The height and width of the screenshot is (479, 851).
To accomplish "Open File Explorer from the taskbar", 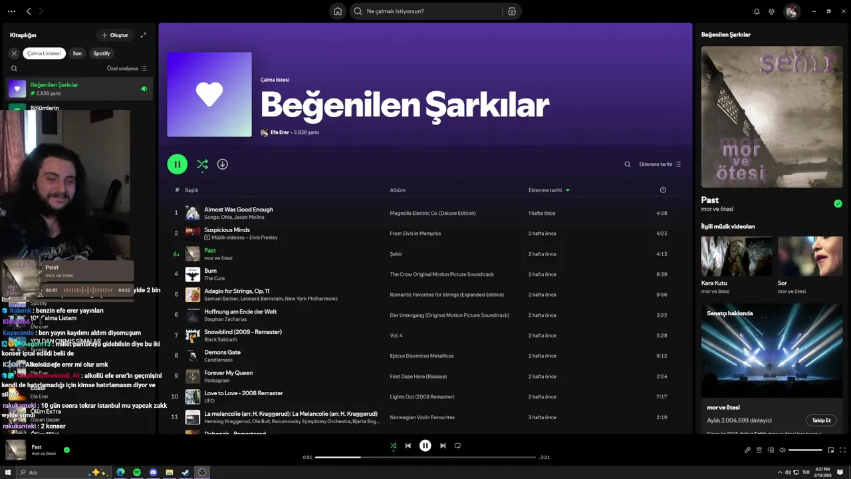I will tap(170, 472).
